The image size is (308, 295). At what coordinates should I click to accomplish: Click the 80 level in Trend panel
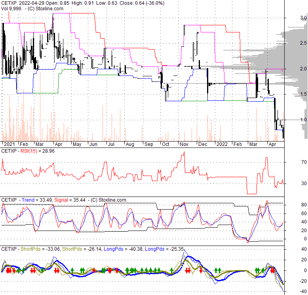coord(304,205)
